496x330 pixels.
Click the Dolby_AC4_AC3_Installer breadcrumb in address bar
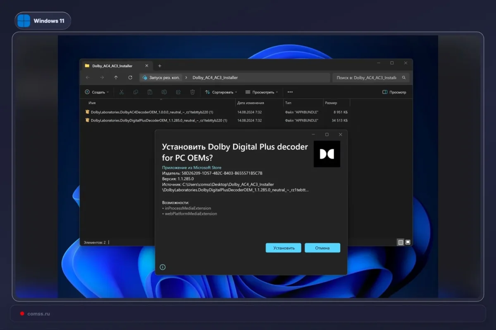[x=215, y=78]
